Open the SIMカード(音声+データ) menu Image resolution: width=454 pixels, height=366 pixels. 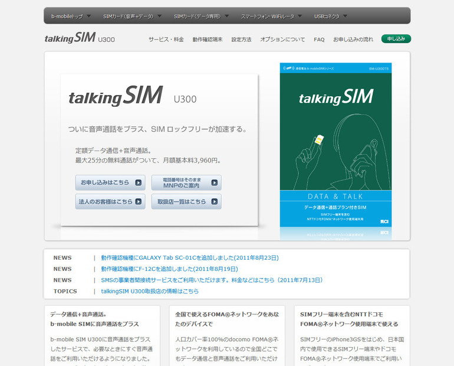129,17
